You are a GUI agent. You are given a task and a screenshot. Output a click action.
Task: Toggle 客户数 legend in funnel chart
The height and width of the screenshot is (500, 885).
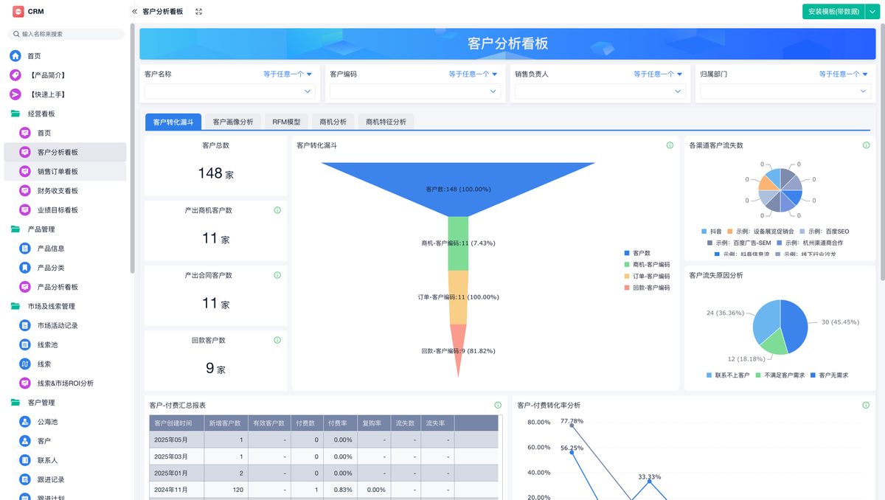(637, 253)
